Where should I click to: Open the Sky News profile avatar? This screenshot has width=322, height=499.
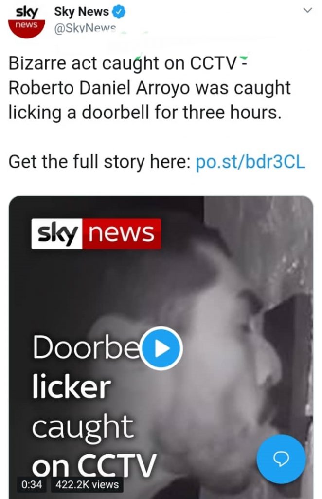pyautogui.click(x=26, y=21)
